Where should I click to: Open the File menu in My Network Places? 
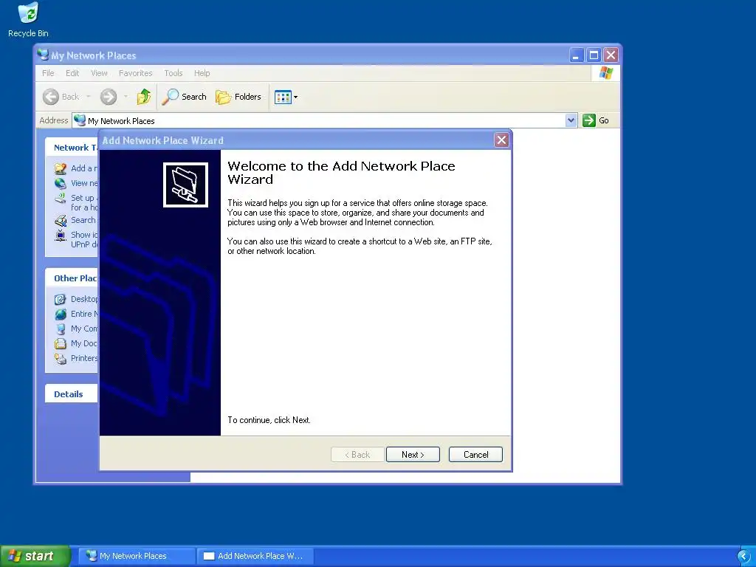(48, 73)
